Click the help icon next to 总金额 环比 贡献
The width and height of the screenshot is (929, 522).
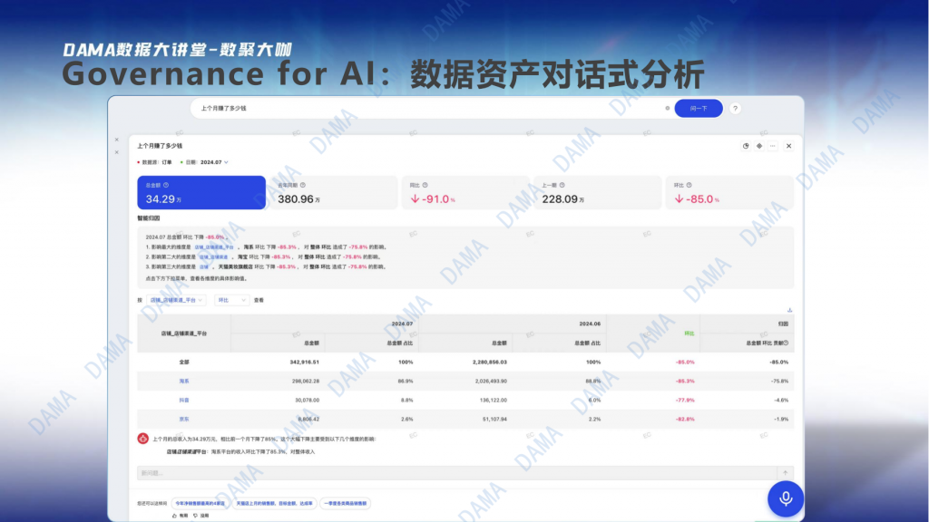787,343
